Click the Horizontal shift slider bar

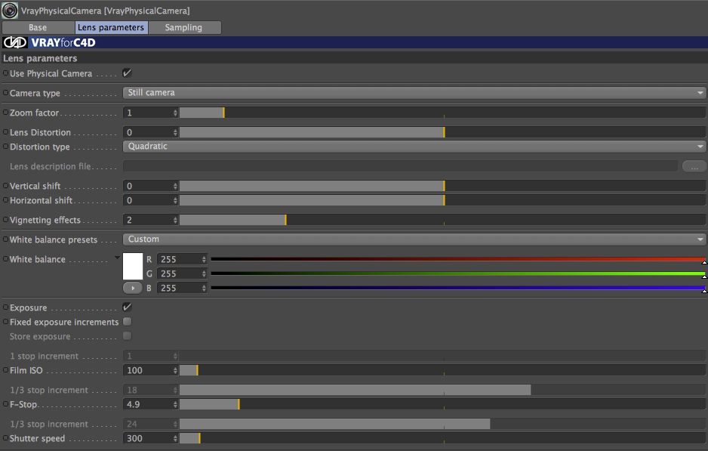point(442,201)
